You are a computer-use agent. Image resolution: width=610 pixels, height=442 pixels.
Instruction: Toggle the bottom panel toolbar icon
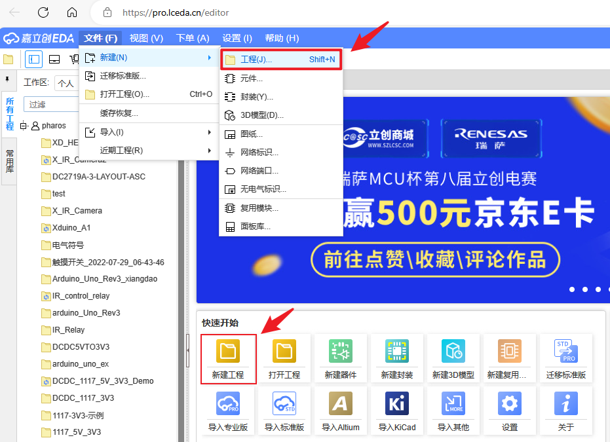coord(54,60)
